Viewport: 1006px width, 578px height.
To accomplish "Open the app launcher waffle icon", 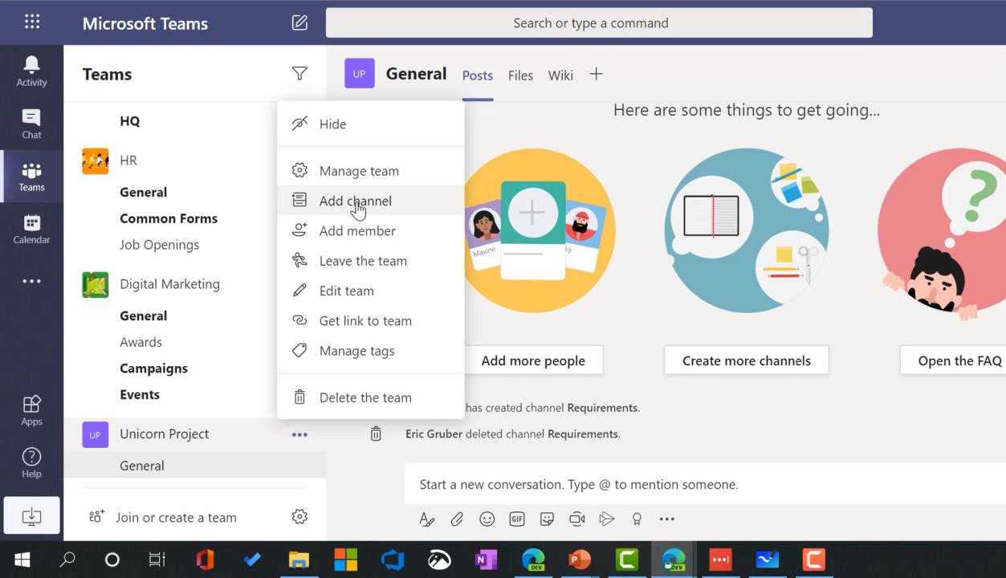I will 32,22.
